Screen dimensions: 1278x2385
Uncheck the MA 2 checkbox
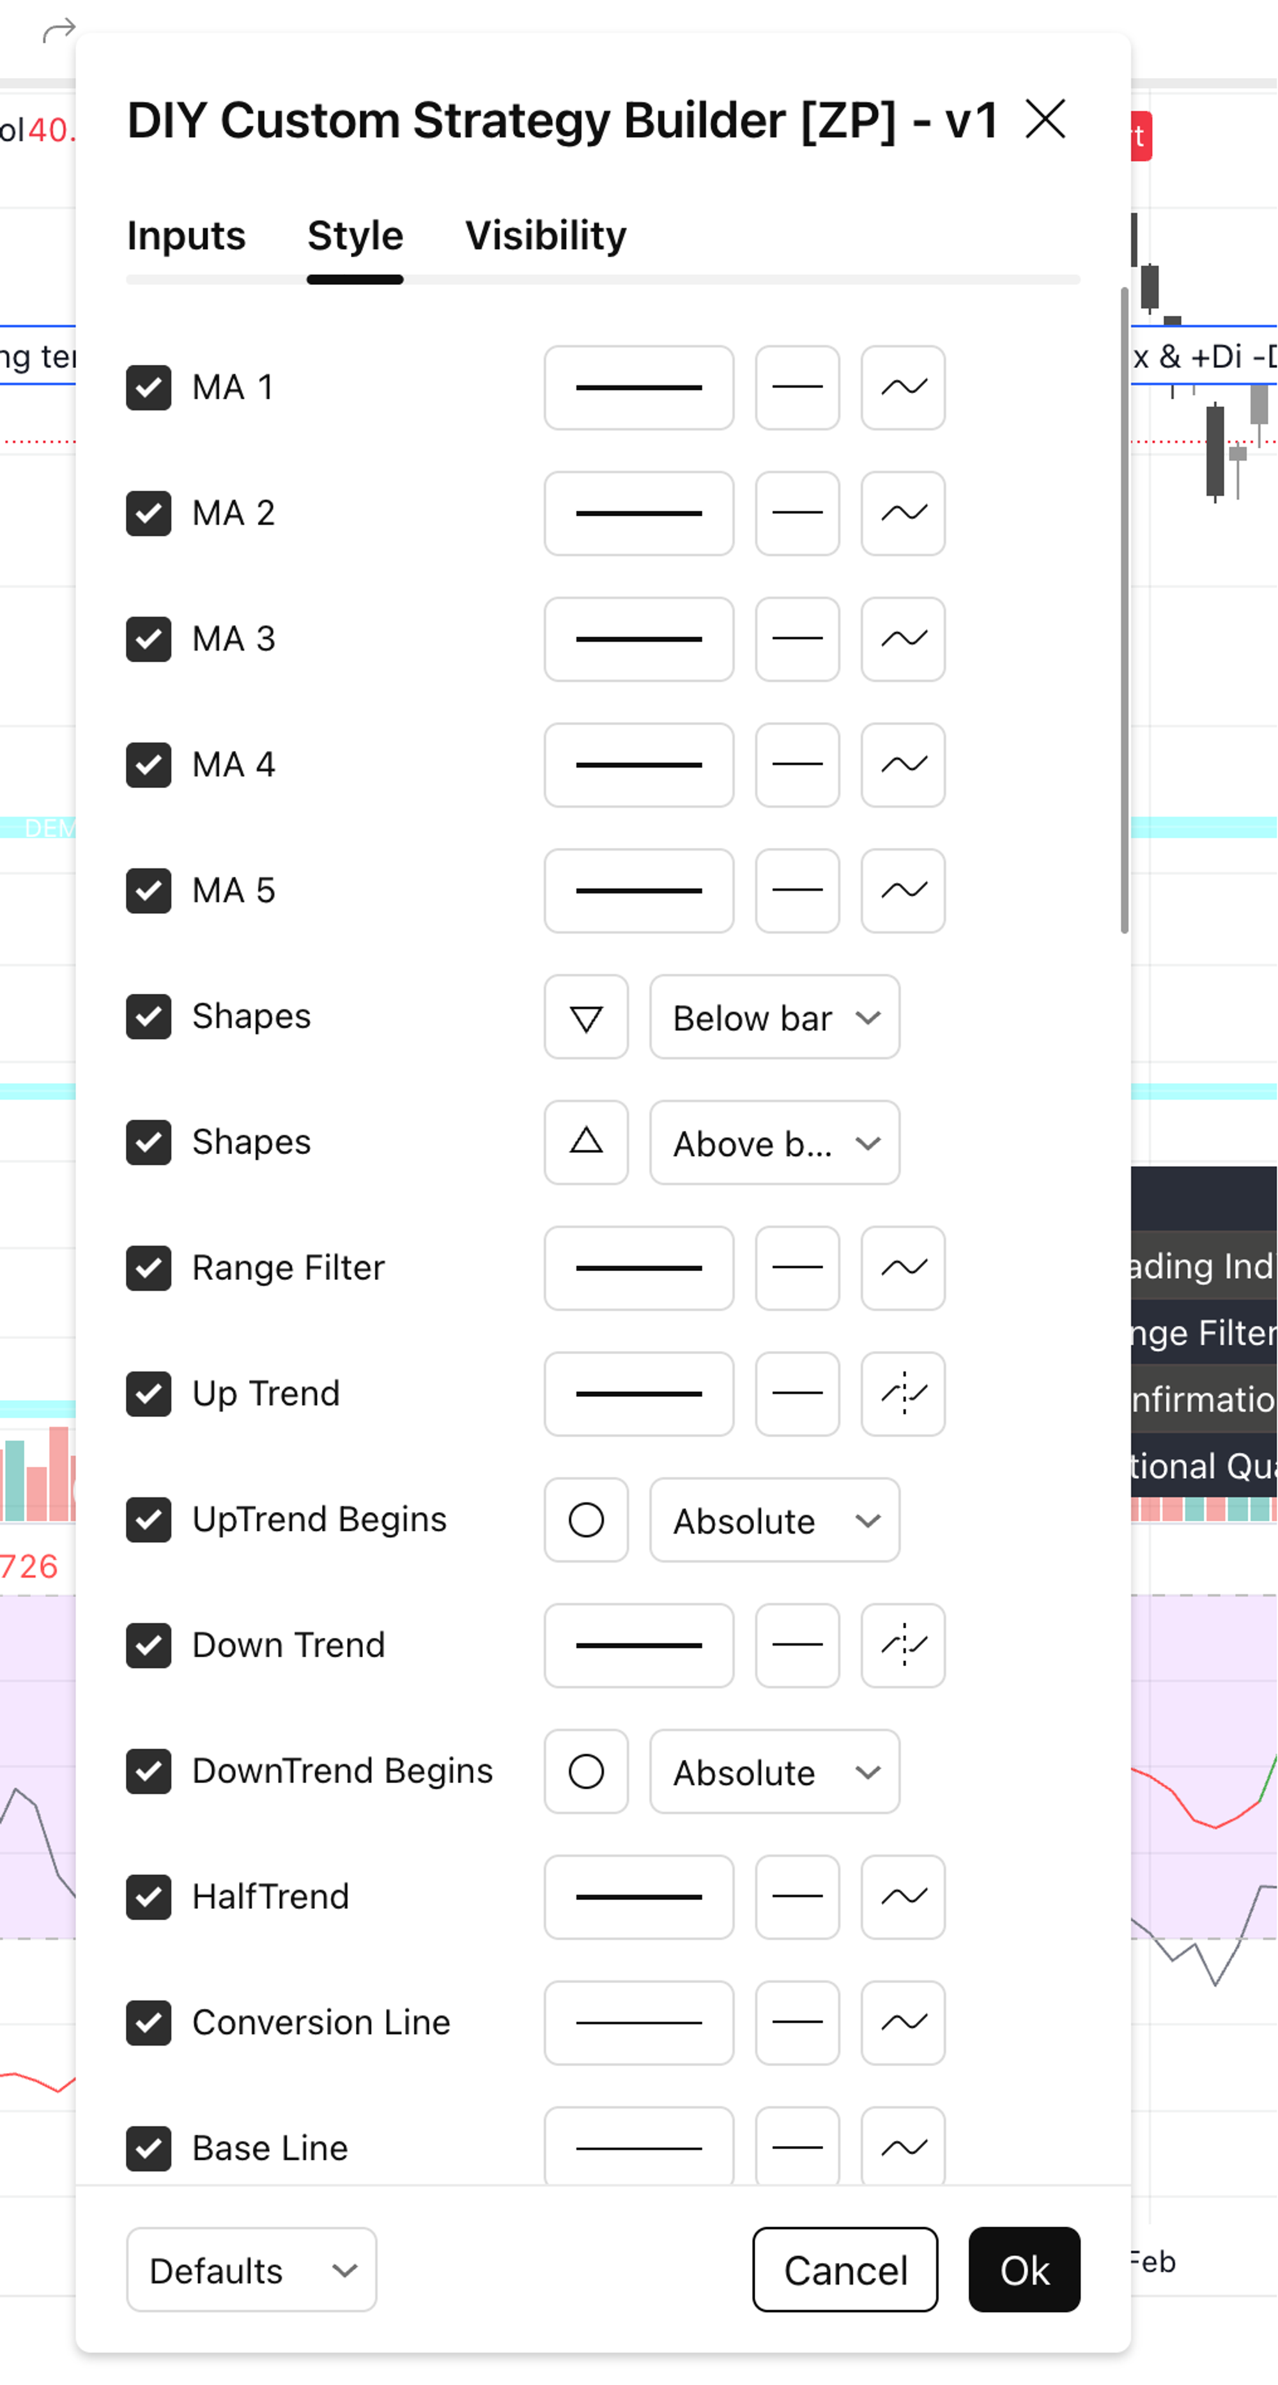pyautogui.click(x=148, y=513)
